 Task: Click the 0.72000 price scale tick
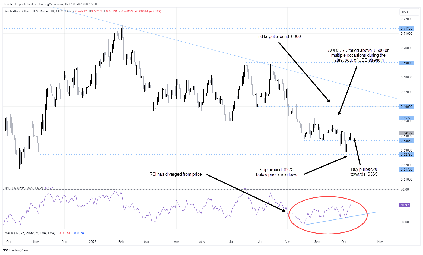(x=406, y=19)
